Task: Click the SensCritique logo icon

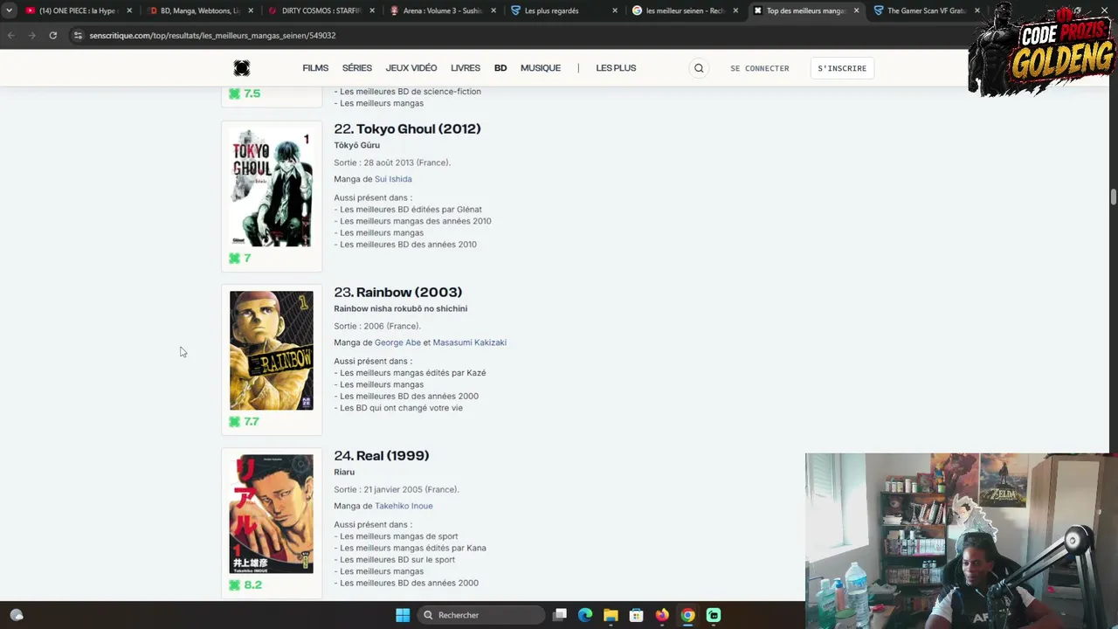Action: pyautogui.click(x=242, y=68)
